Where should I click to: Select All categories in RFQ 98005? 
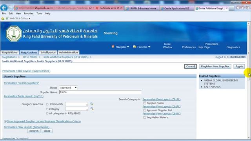(47, 114)
